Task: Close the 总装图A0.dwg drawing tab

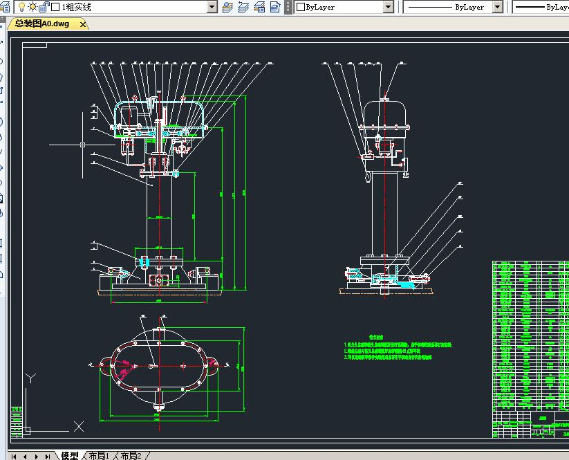Action: 83,24
